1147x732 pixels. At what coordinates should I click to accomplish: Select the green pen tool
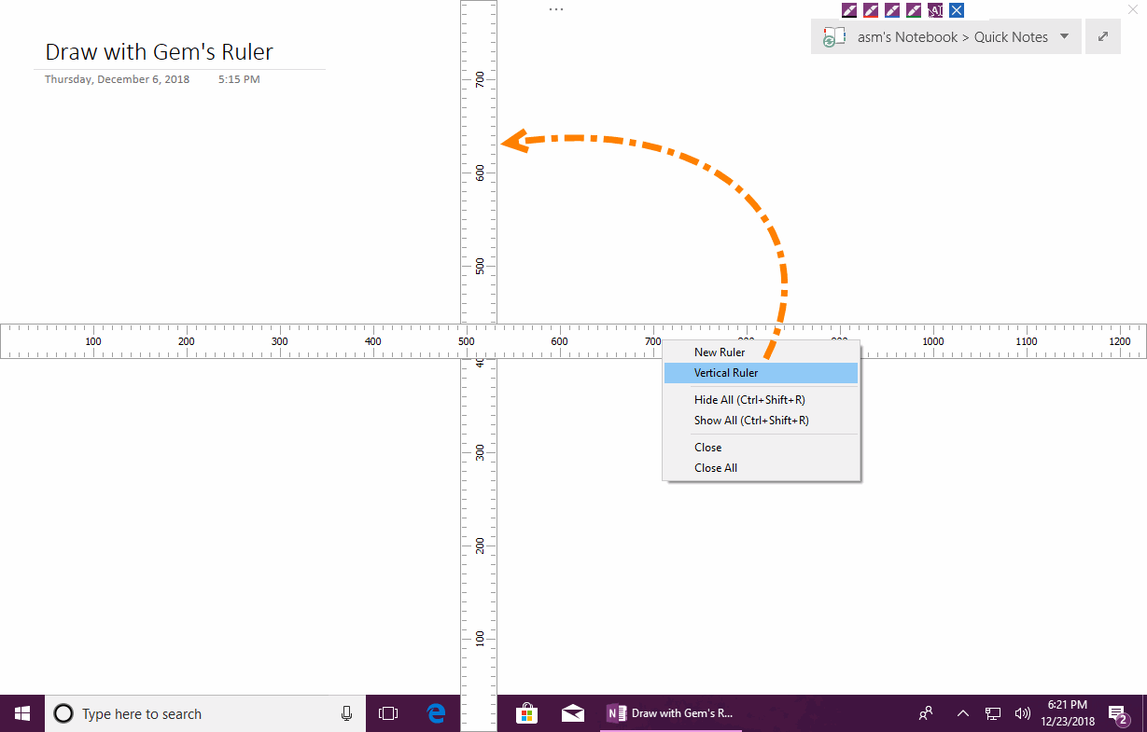click(x=914, y=10)
